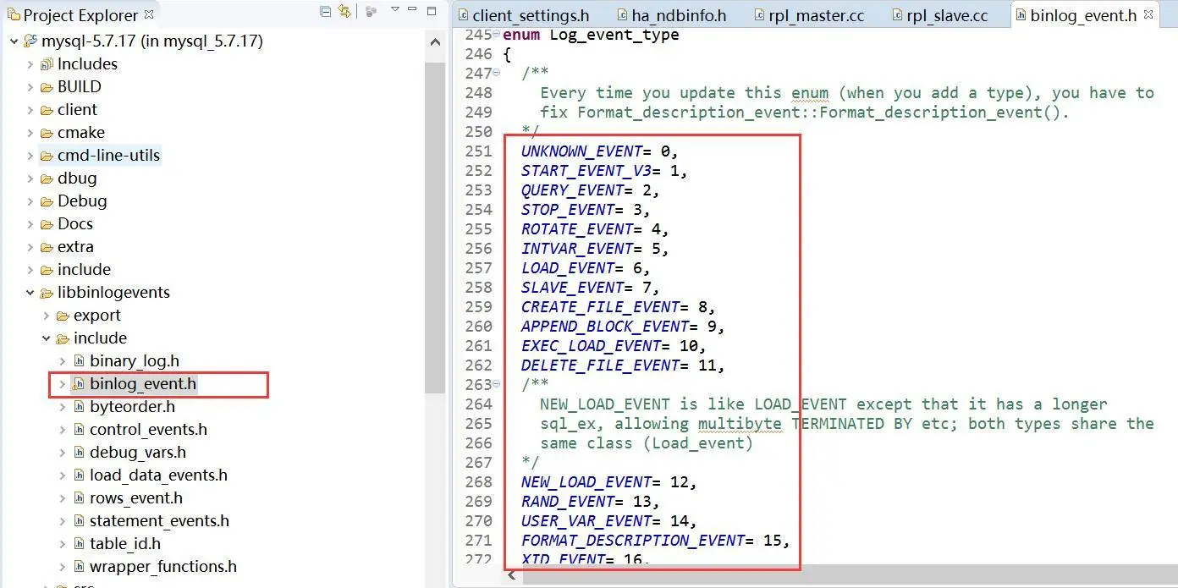Collapse the mysql-5.7.17 project node

(14, 41)
